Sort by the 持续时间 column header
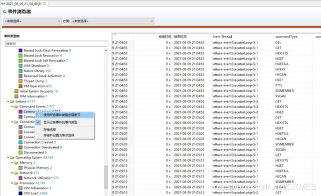Image resolution: width=321 pixels, height=196 pixels. [165, 37]
